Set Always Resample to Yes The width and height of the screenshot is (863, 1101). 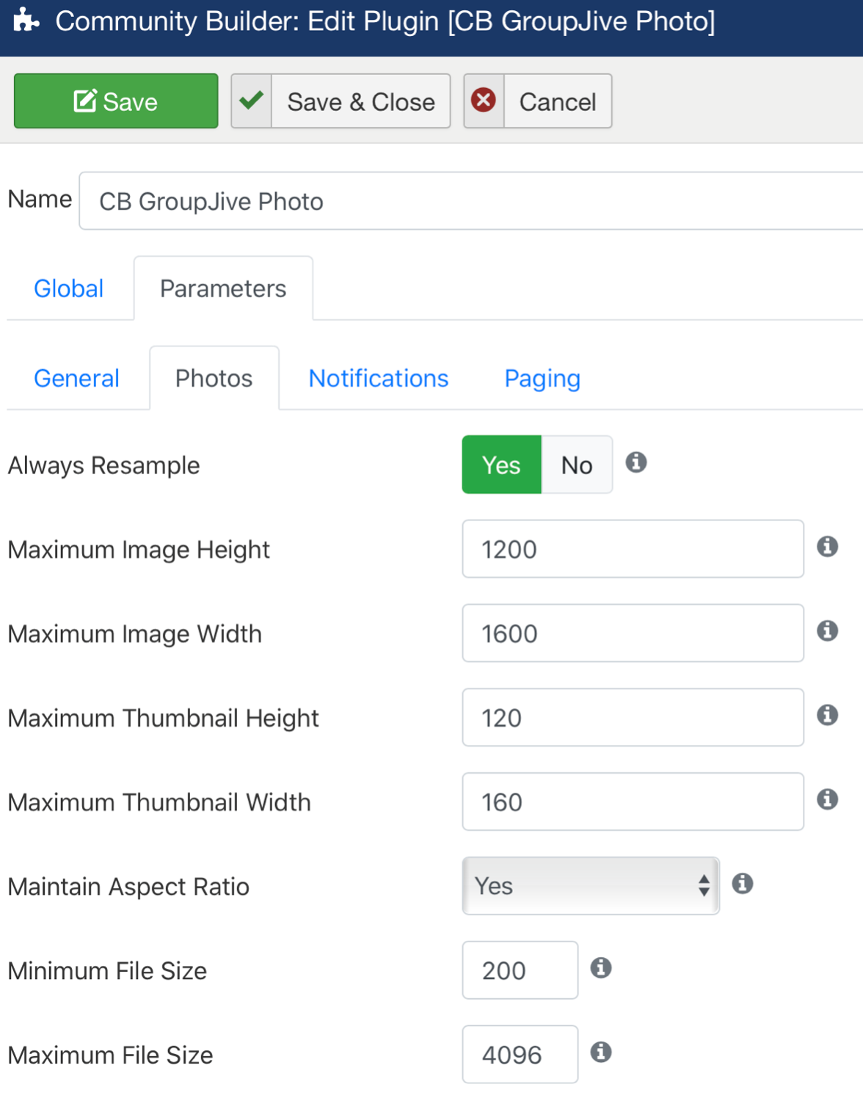[502, 465]
